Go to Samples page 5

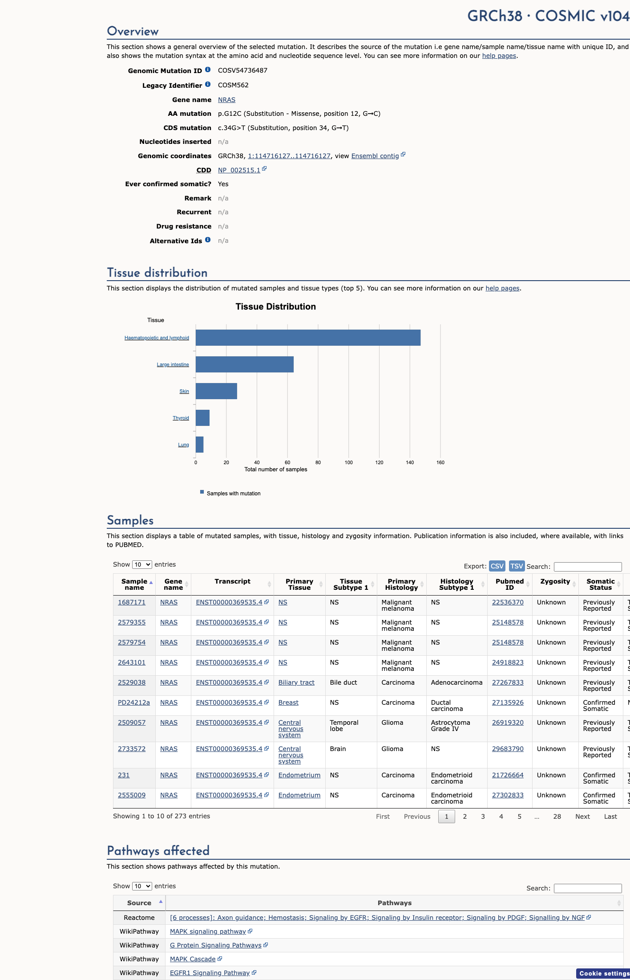tap(519, 817)
